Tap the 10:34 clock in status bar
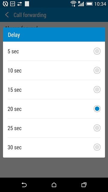 click(x=100, y=4)
